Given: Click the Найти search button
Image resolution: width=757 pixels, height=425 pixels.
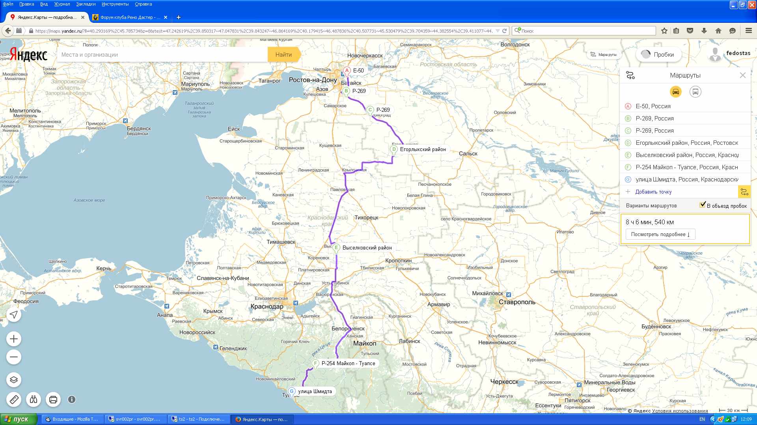Looking at the screenshot, I should pyautogui.click(x=284, y=55).
